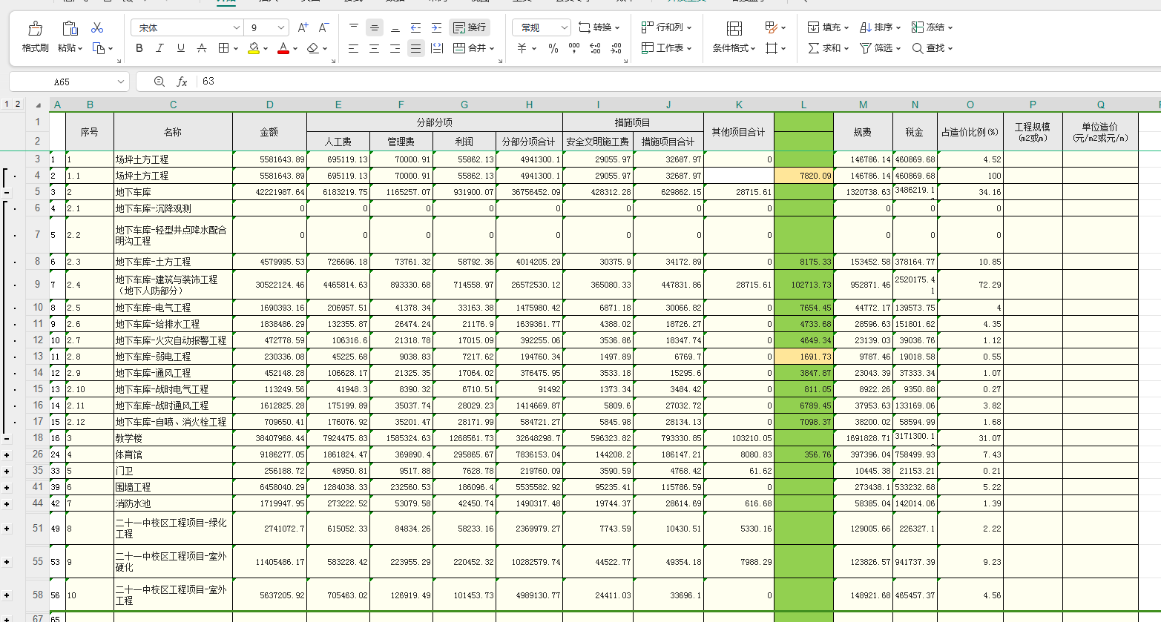Image resolution: width=1161 pixels, height=622 pixels.
Task: Click the fx insert function icon
Action: pyautogui.click(x=182, y=82)
